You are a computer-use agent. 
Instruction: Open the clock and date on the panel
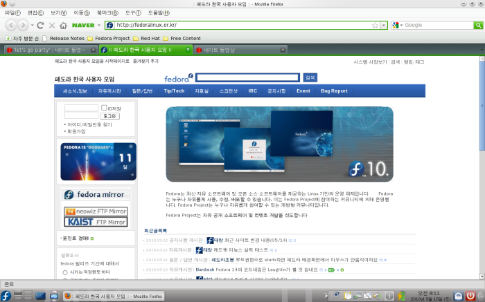[430, 296]
